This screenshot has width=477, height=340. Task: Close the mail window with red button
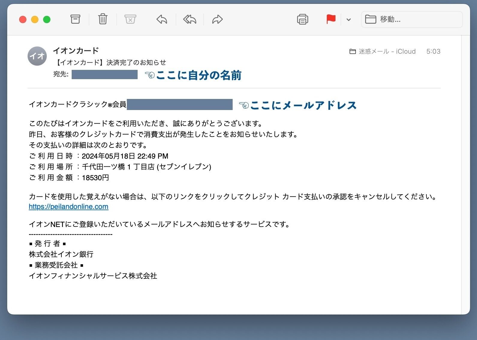tap(23, 19)
